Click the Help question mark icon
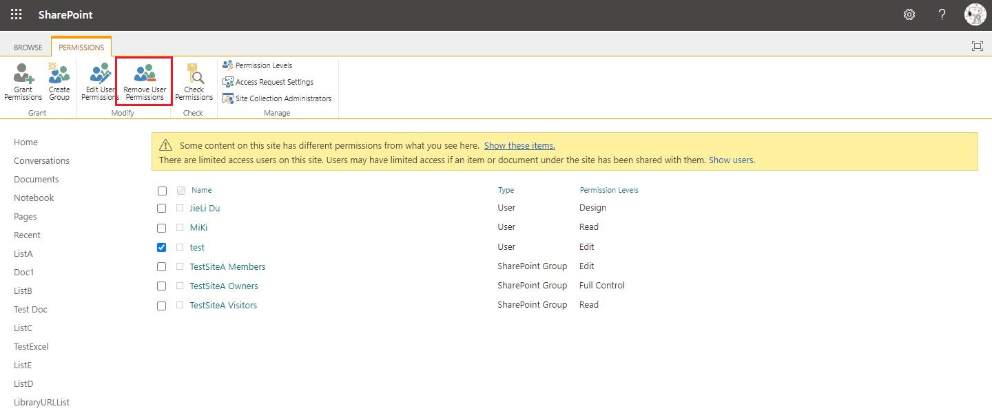The image size is (992, 413). click(x=942, y=14)
